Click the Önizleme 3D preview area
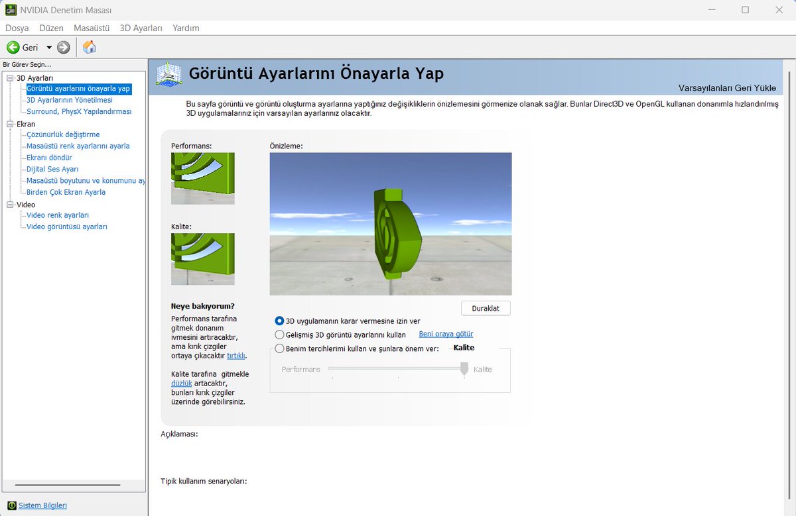Image resolution: width=796 pixels, height=516 pixels. tap(391, 224)
